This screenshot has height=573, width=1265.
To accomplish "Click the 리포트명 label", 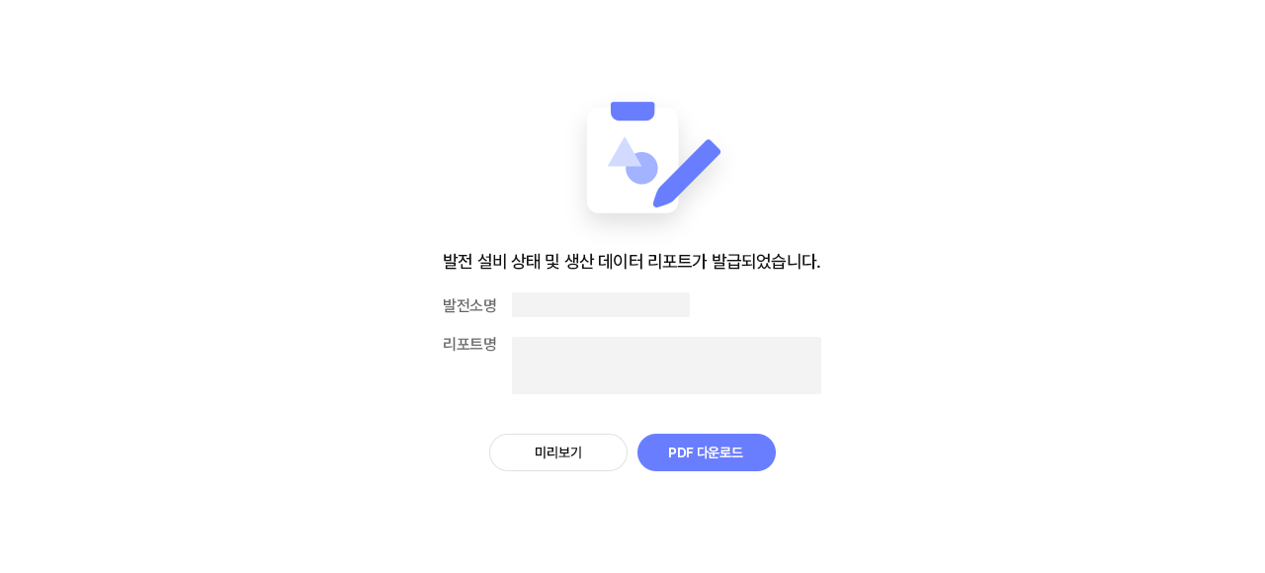I will (x=469, y=344).
